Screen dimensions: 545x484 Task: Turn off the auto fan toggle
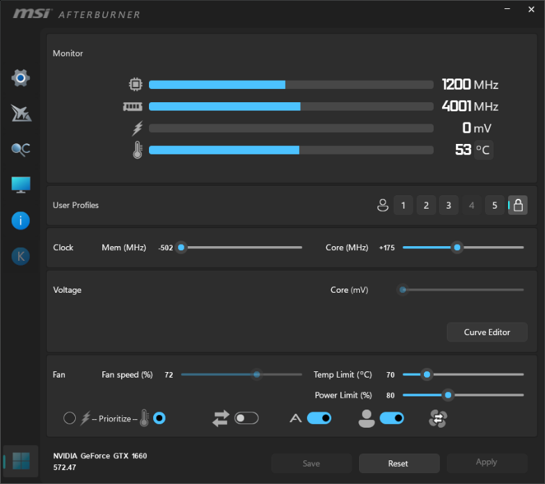[319, 418]
